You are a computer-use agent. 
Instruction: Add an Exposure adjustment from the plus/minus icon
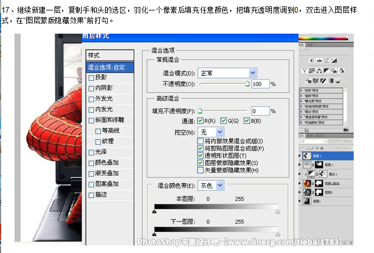pos(334,60)
